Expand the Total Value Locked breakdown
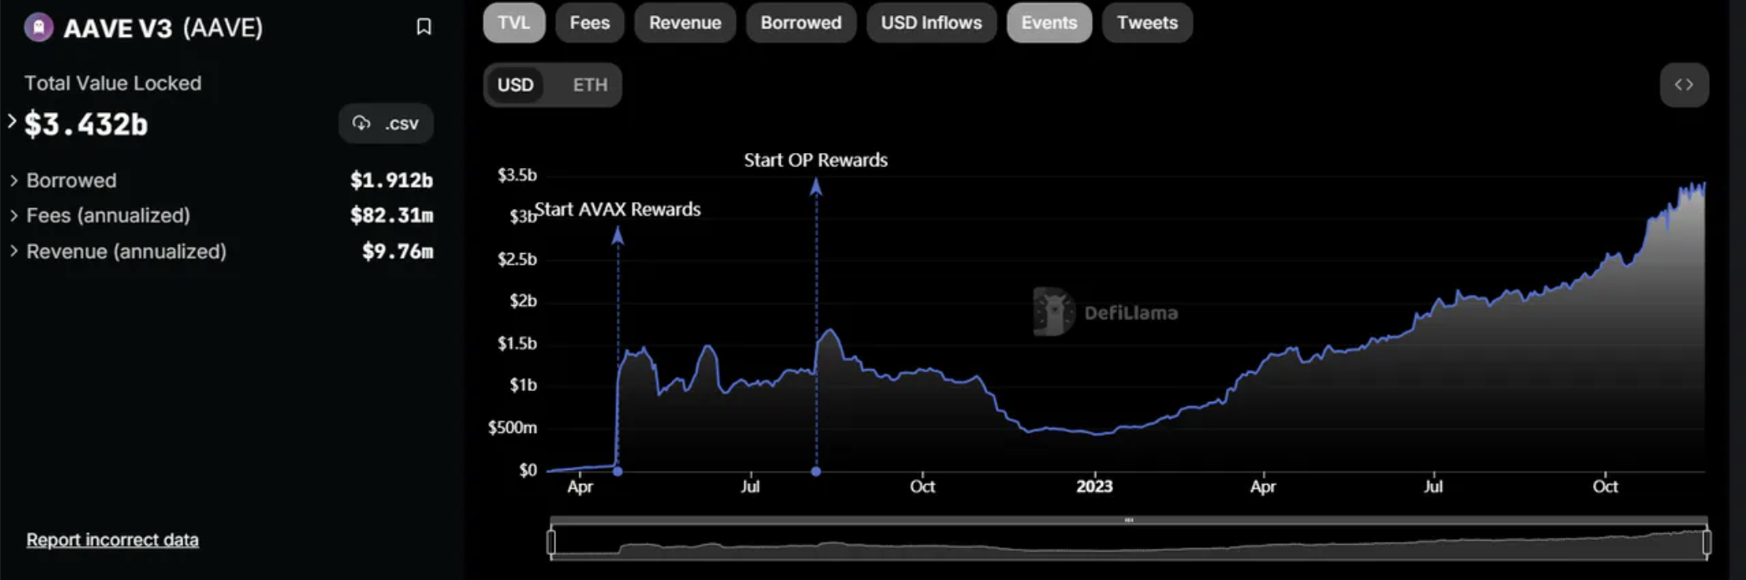Image resolution: width=1746 pixels, height=580 pixels. tap(12, 122)
